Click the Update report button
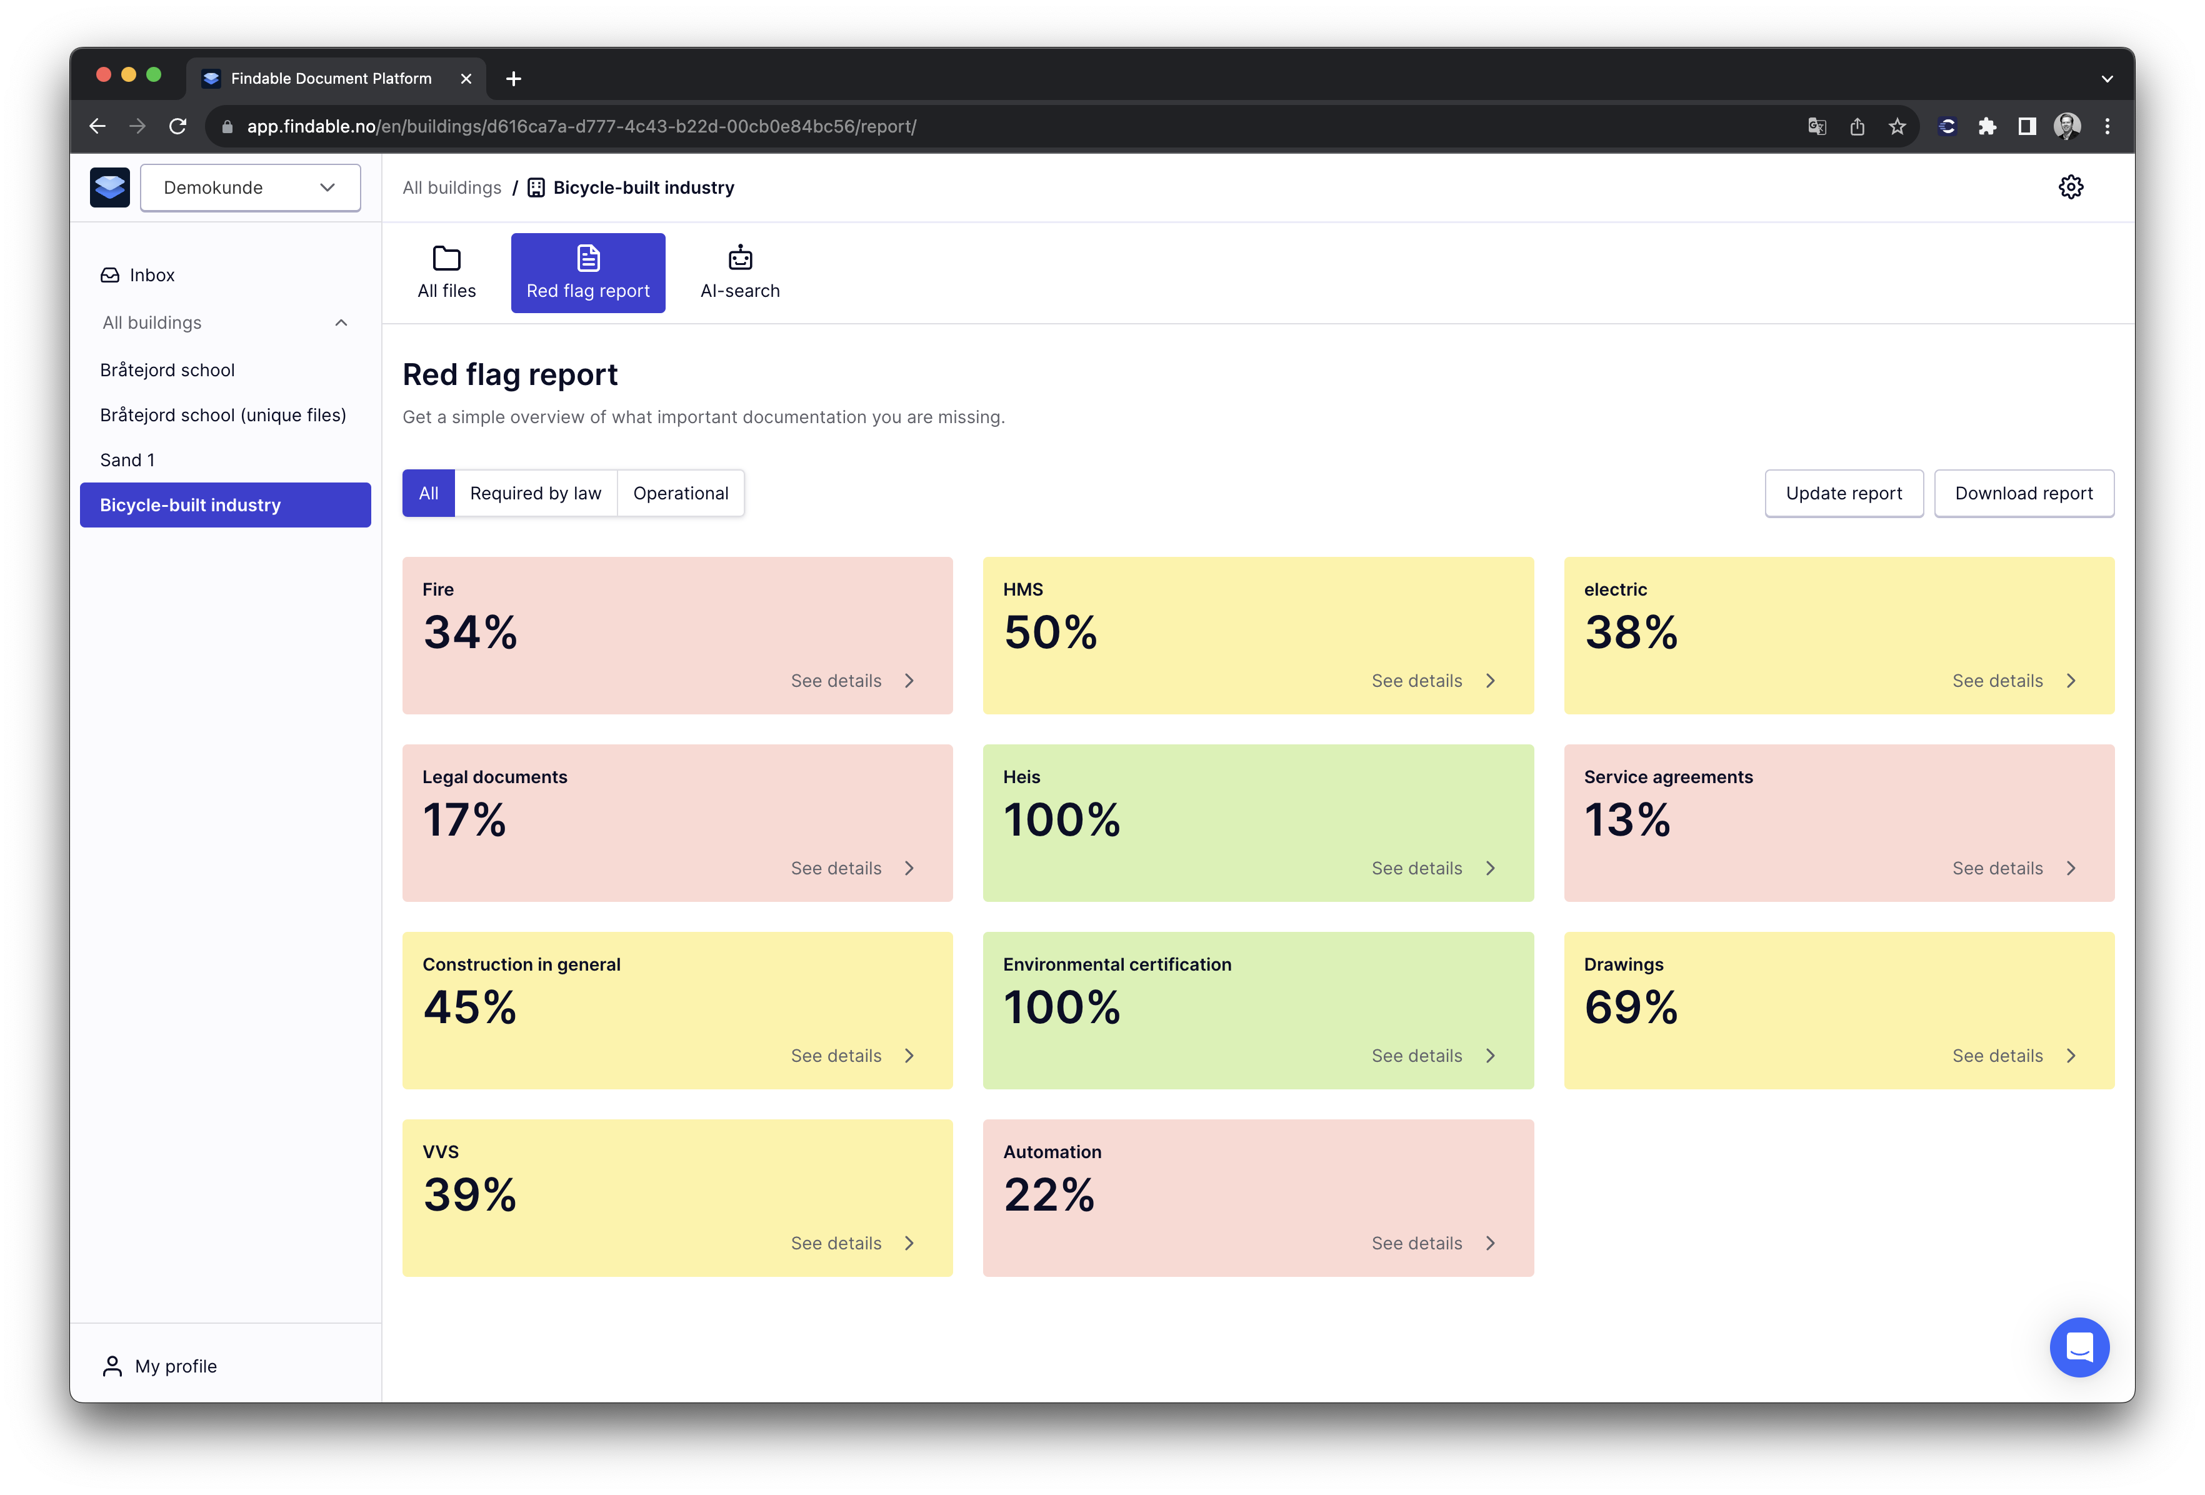The width and height of the screenshot is (2205, 1495). (1842, 493)
